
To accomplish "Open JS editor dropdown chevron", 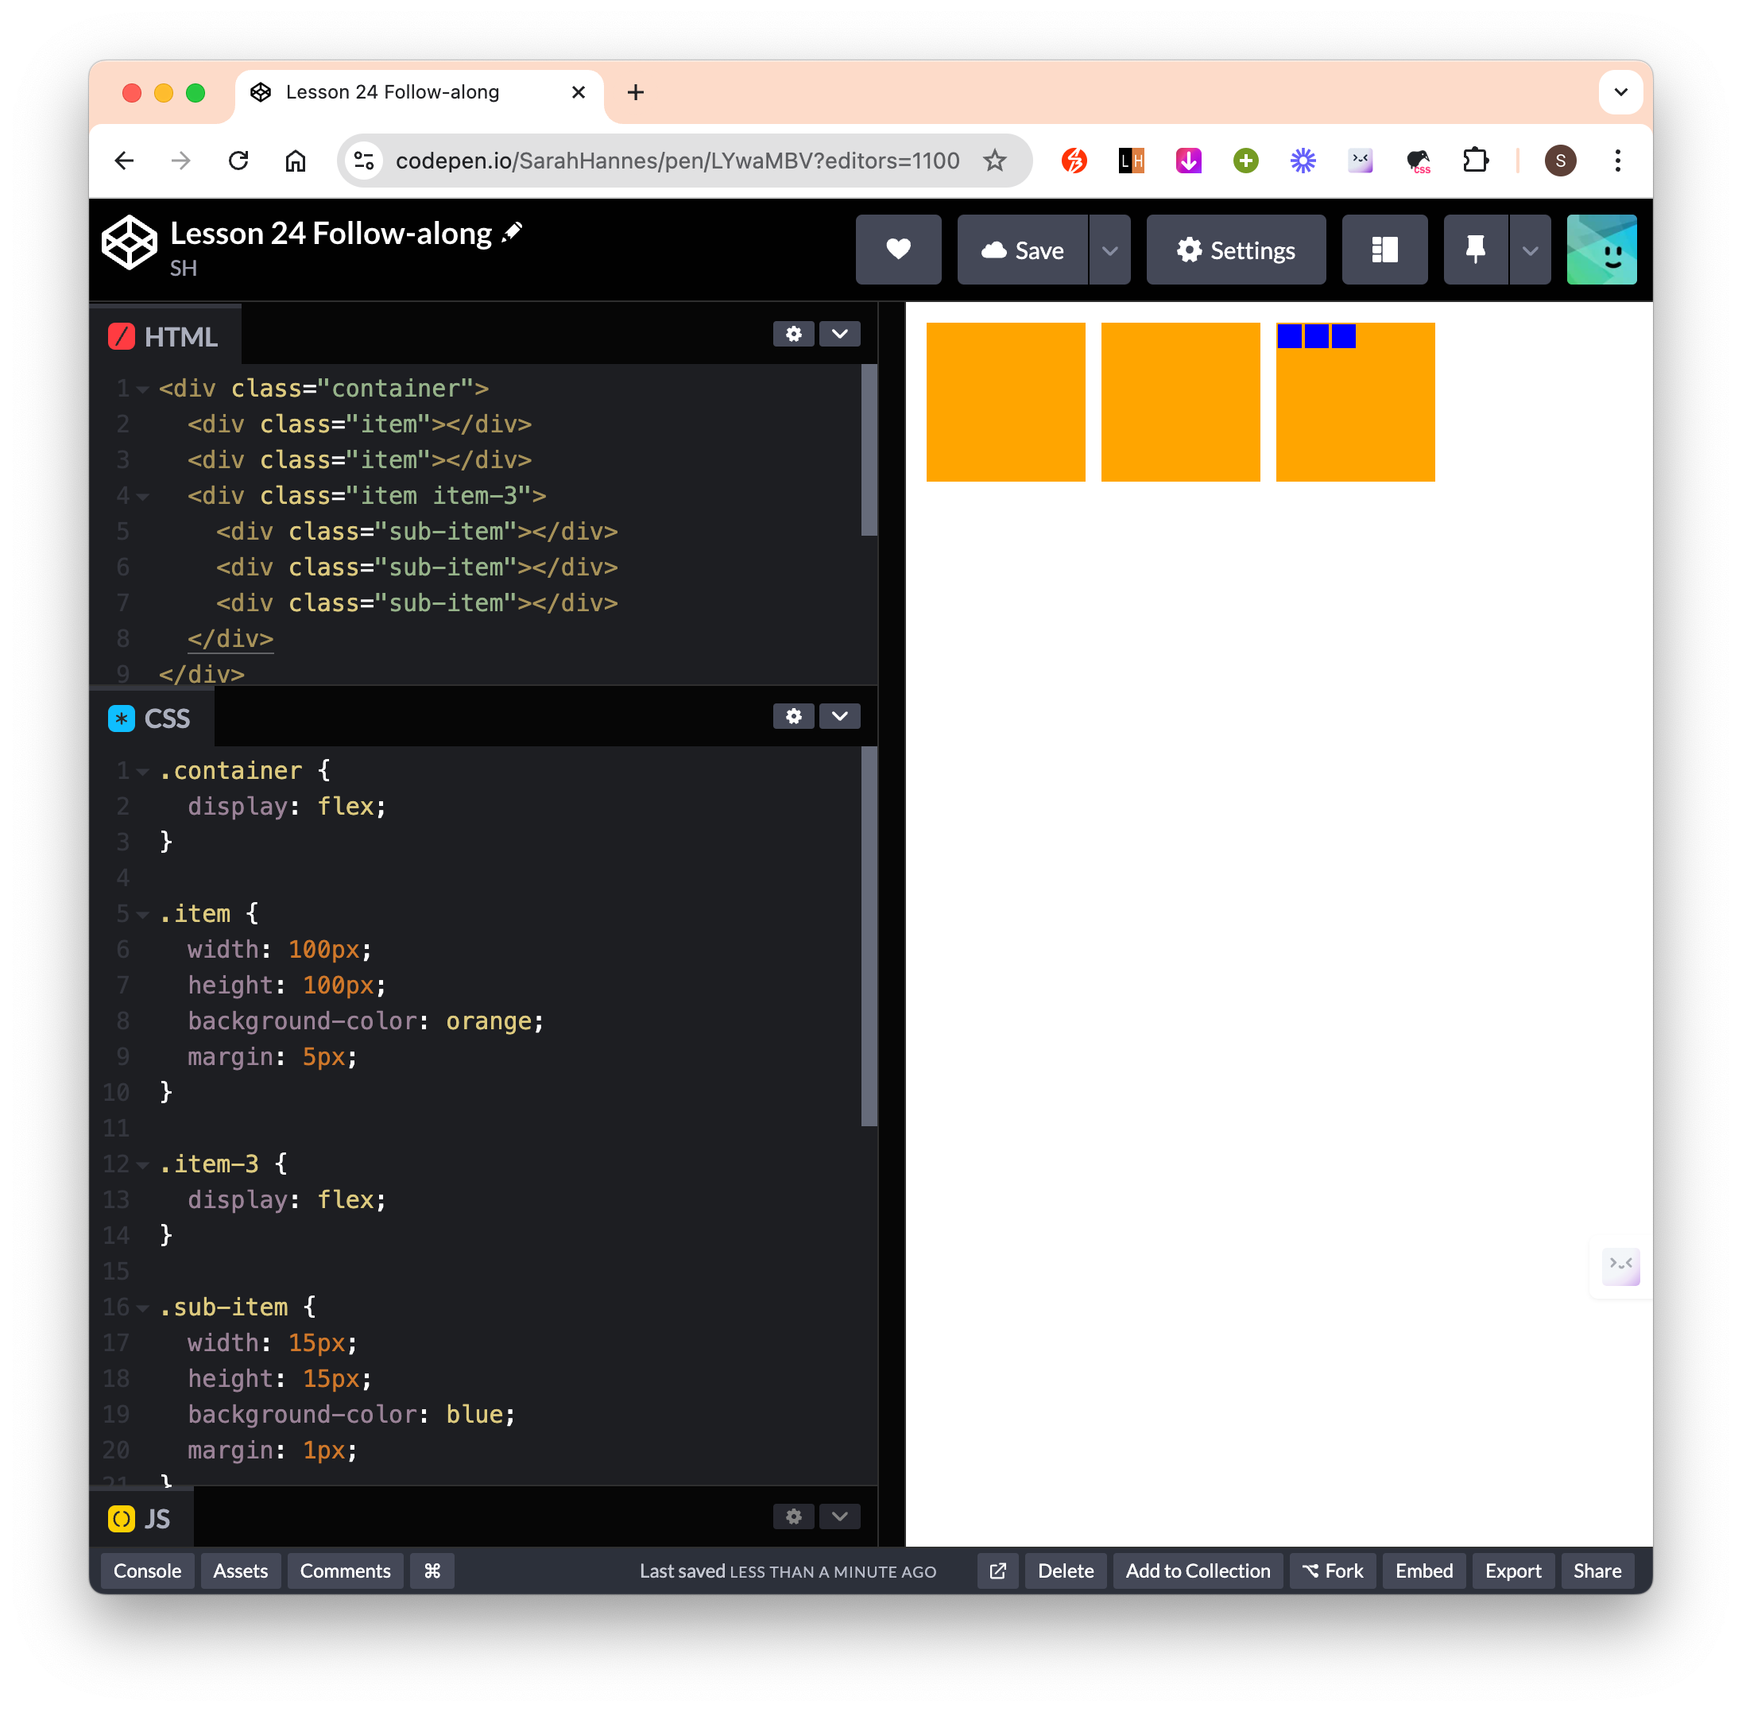I will (839, 1517).
